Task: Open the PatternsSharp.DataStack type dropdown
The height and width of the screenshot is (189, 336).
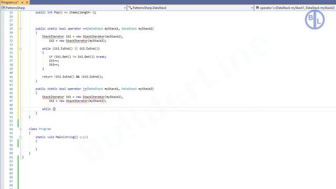Action: pos(252,8)
